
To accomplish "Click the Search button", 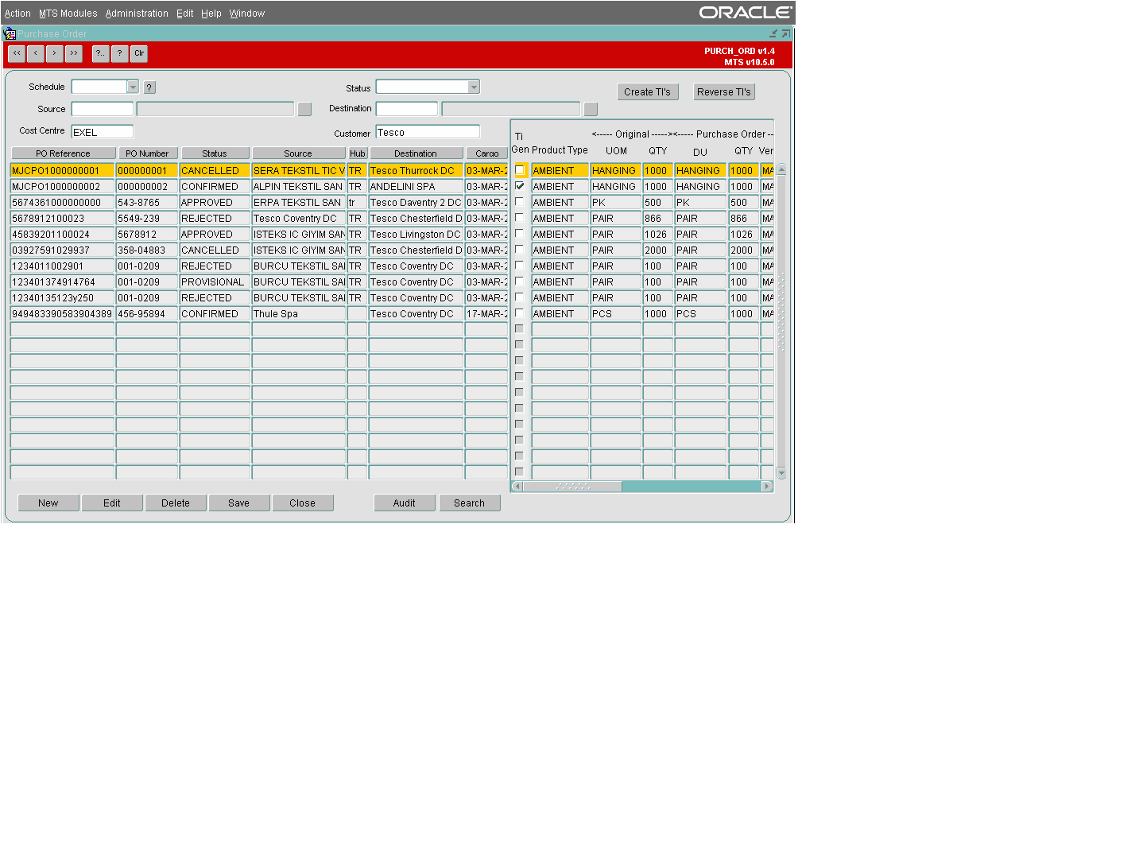I will click(x=470, y=503).
